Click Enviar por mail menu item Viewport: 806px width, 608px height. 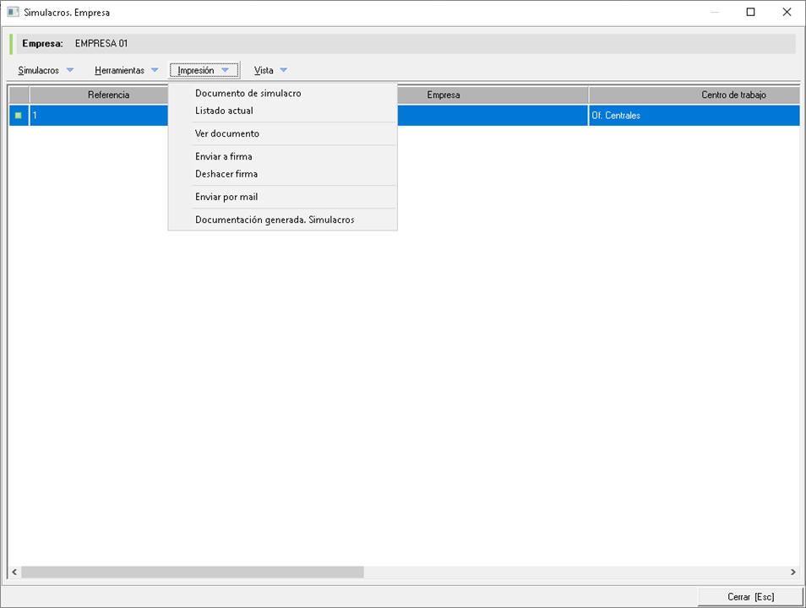(x=226, y=197)
